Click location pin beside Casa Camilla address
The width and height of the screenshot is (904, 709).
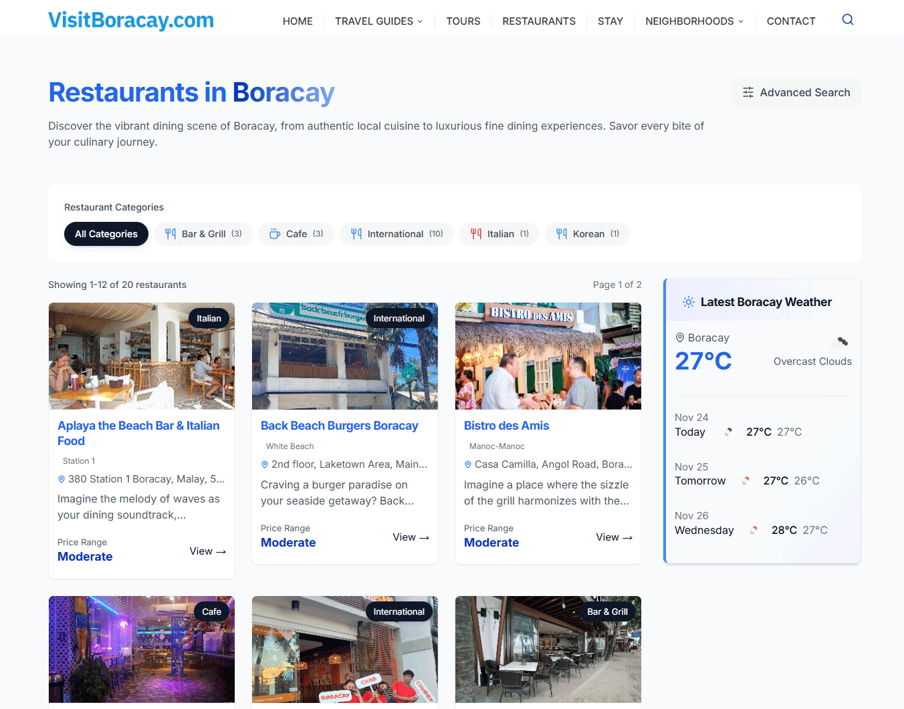(x=468, y=464)
